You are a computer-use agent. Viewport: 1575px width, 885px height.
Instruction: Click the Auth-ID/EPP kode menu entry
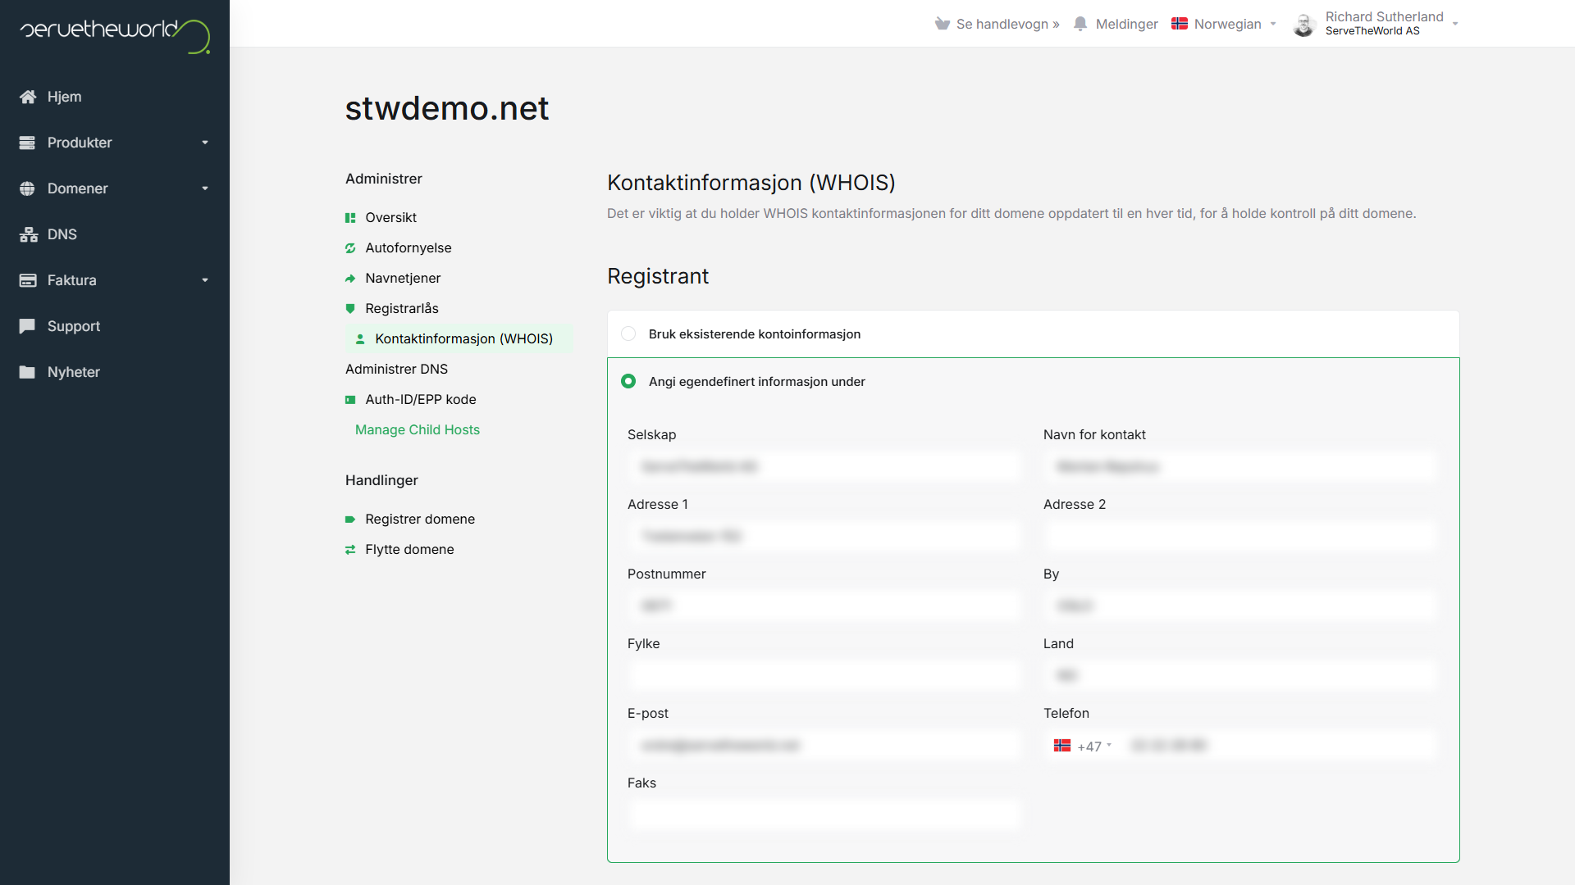click(x=420, y=400)
